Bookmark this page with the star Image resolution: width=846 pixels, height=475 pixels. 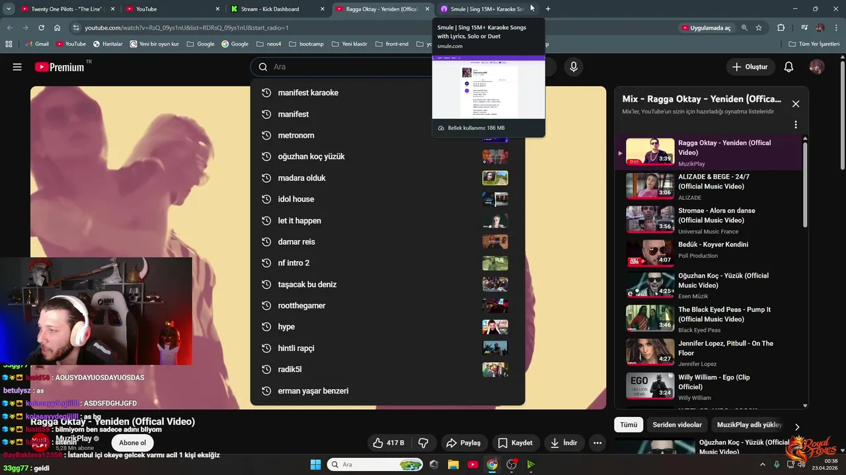pyautogui.click(x=759, y=28)
